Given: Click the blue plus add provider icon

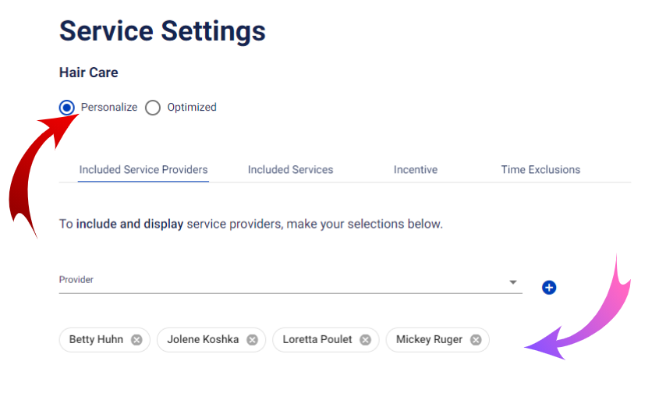Looking at the screenshot, I should (549, 288).
